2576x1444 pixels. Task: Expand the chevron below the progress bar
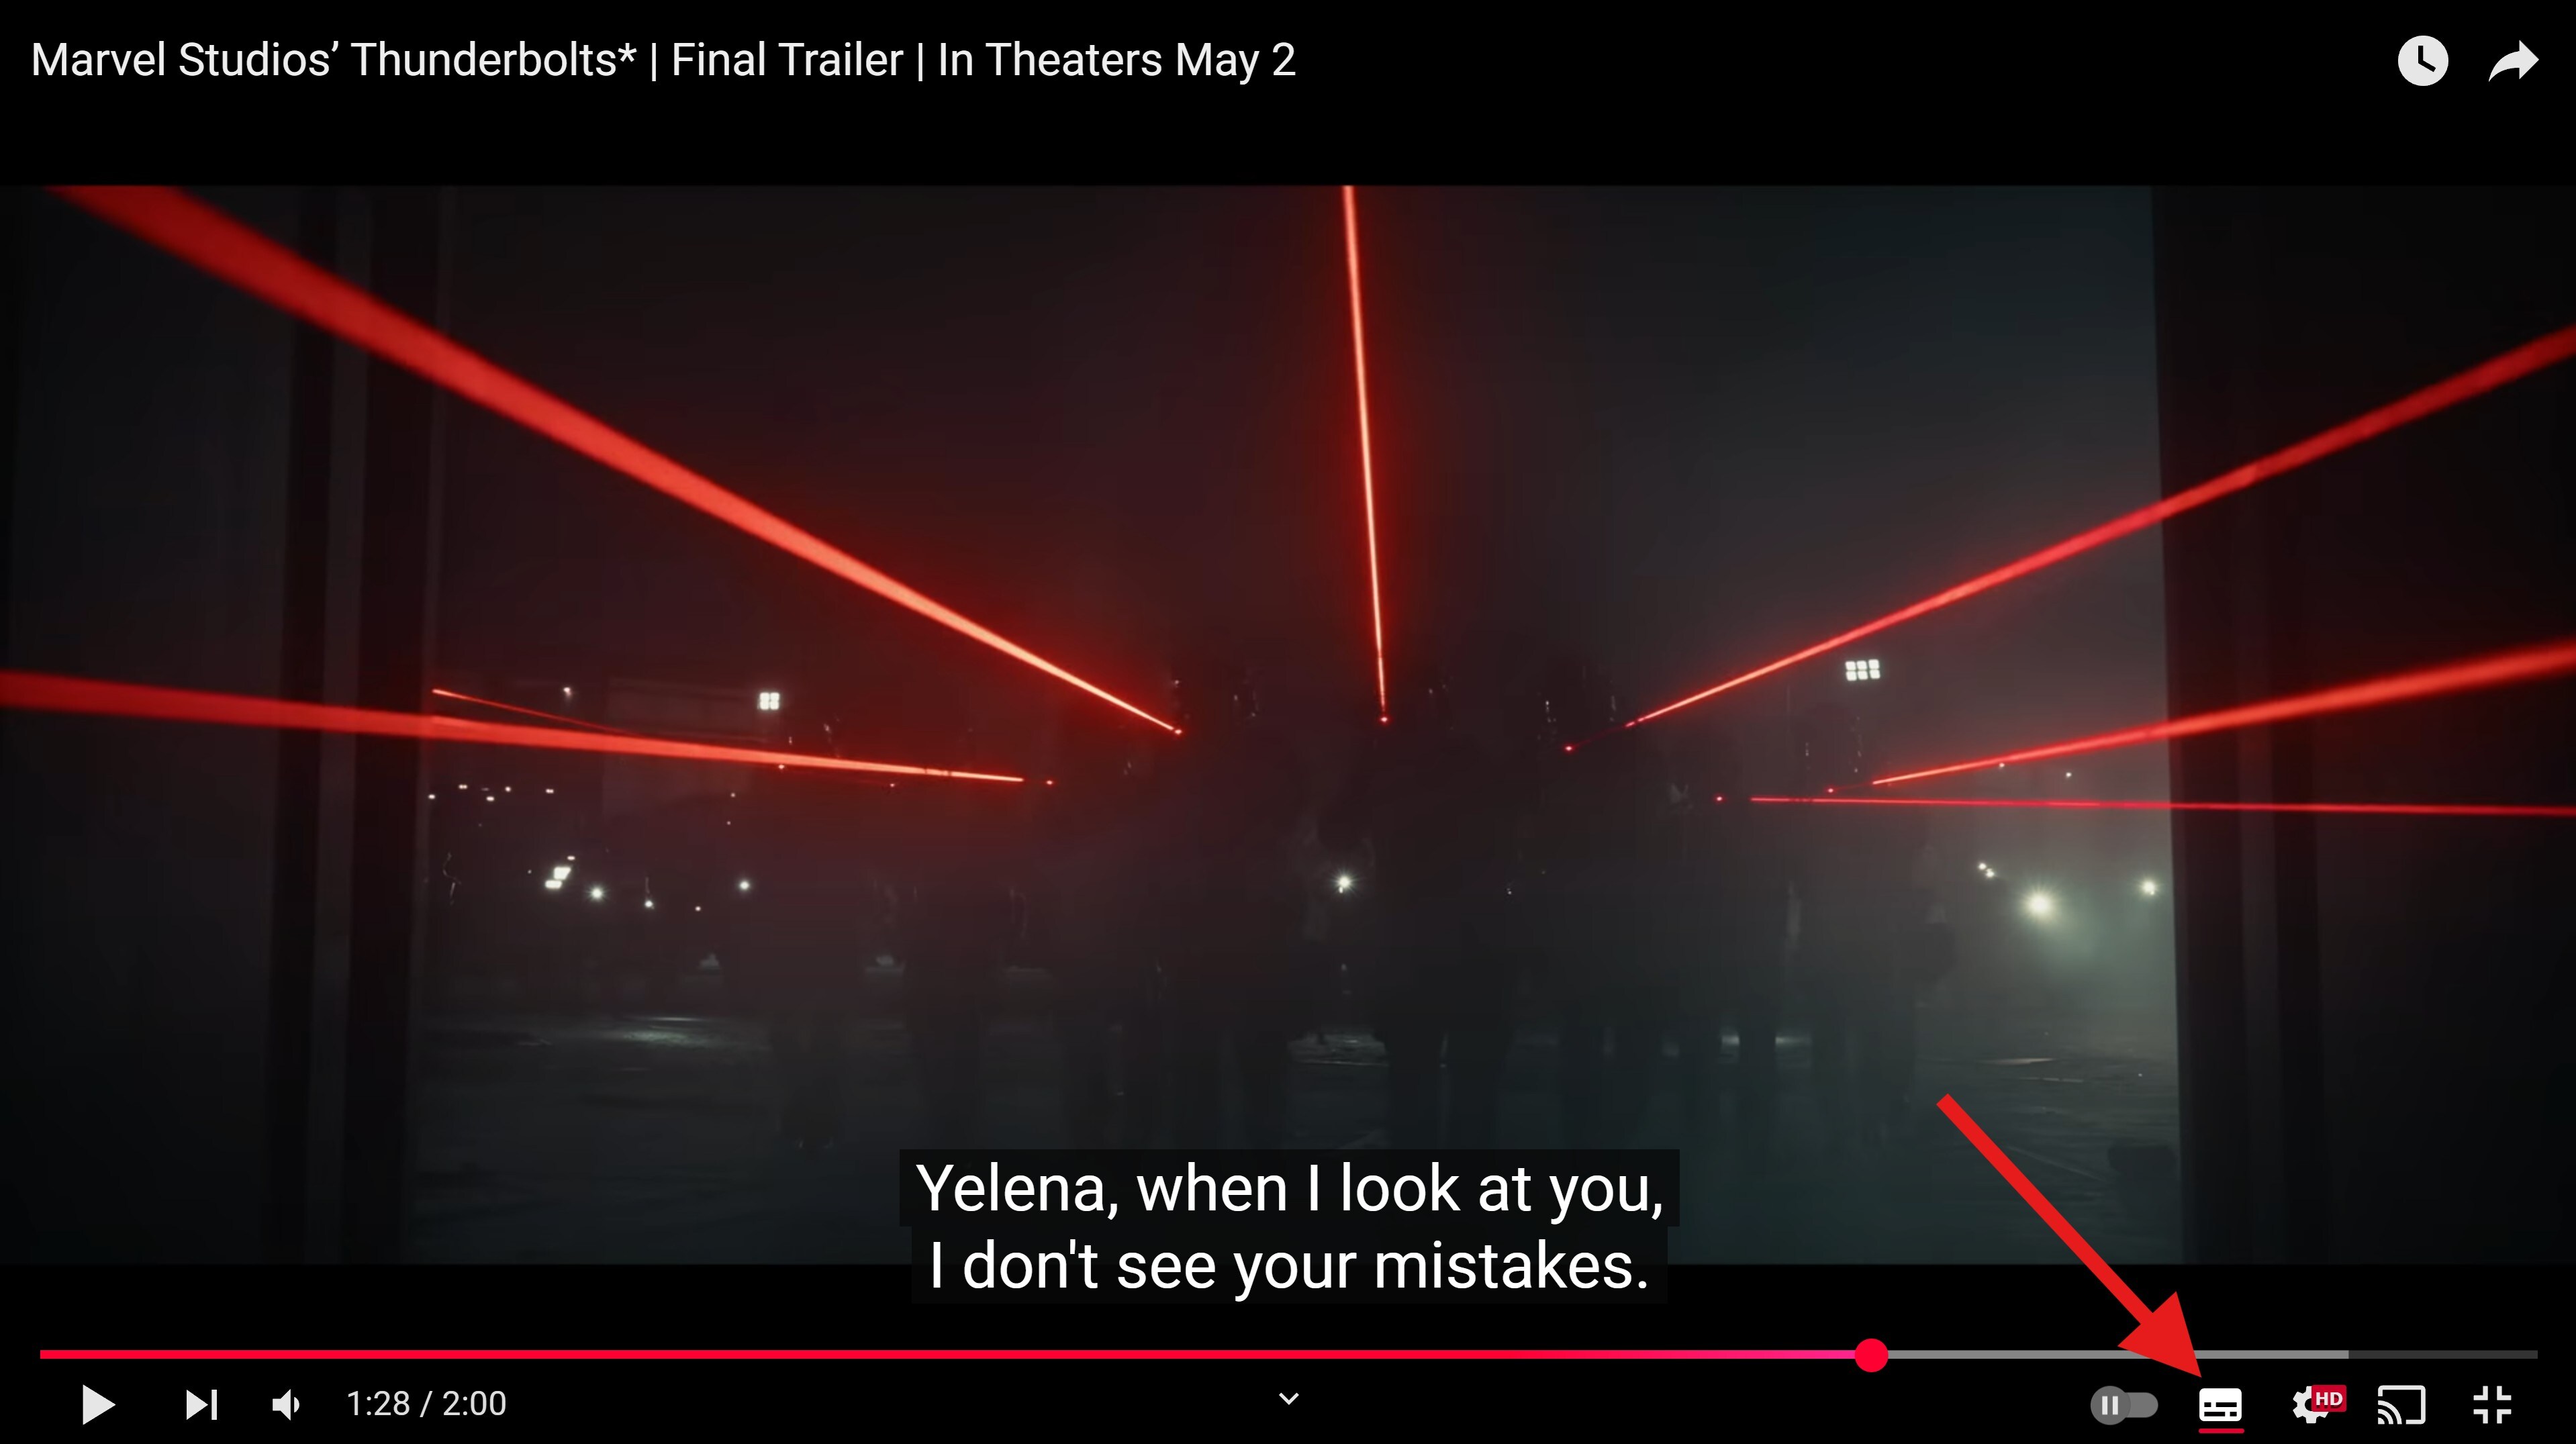pos(1289,1398)
